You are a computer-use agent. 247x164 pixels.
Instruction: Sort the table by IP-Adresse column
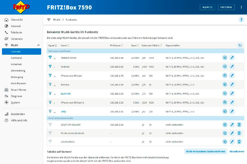pos(116,45)
